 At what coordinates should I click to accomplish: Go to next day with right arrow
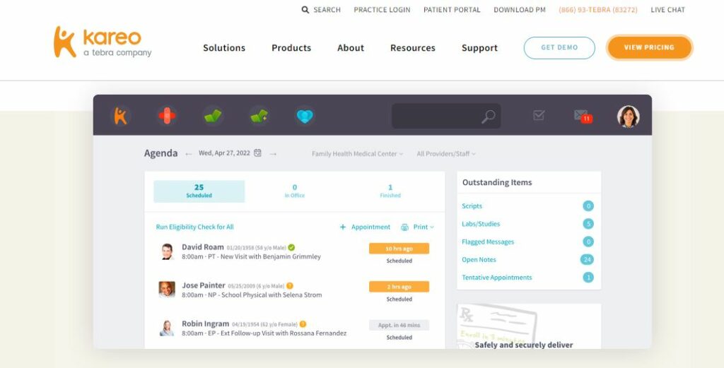pyautogui.click(x=274, y=154)
